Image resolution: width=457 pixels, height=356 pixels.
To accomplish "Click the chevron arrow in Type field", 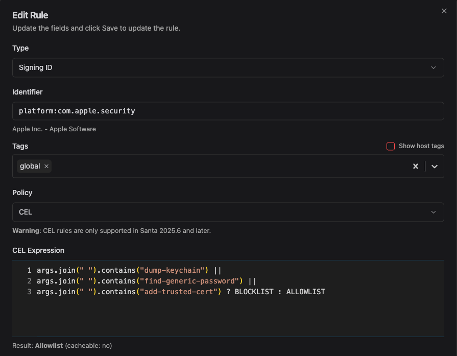I will [434, 67].
